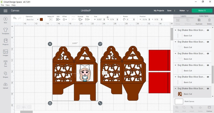
Task: Open the Arrange dropdown
Action: [80, 19]
